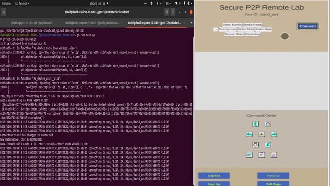Click the Test my cam button

(227, 29)
